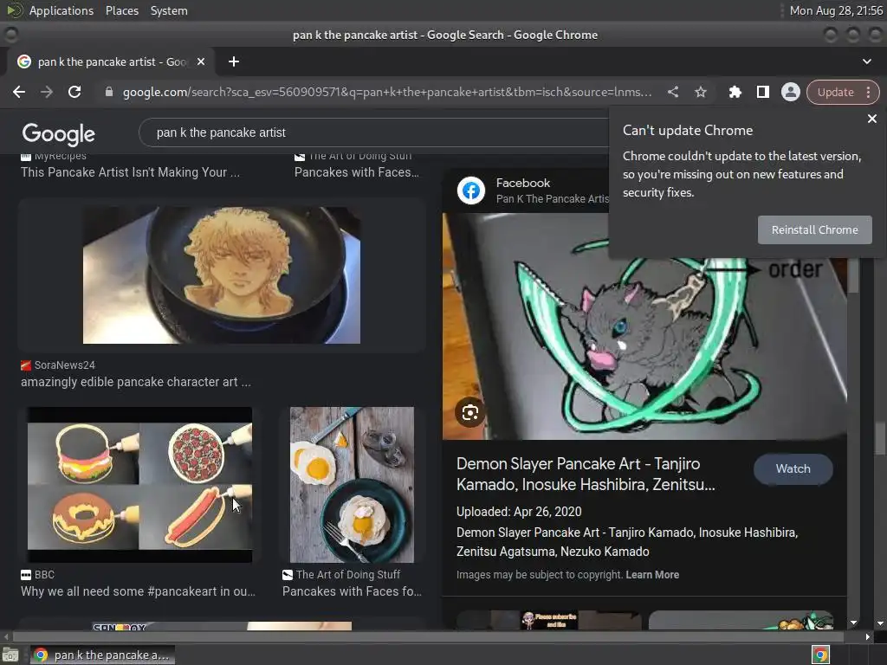Click the Watch button
The image size is (887, 665).
click(x=793, y=468)
